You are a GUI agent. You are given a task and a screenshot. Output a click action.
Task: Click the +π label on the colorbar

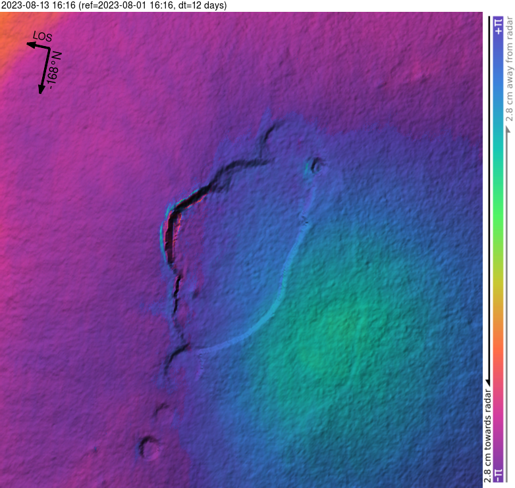[499, 26]
